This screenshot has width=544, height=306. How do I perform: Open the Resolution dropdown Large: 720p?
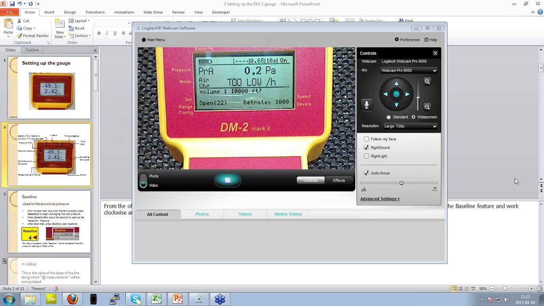pyautogui.click(x=410, y=126)
